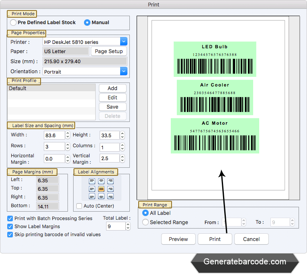This screenshot has height=274, width=307.
Task: Click the Page Setup button
Action: pyautogui.click(x=108, y=52)
